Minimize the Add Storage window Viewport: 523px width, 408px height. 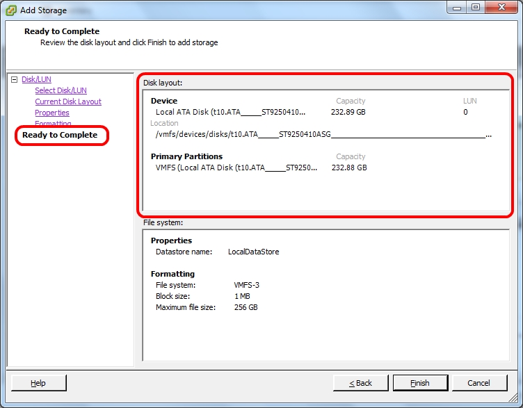tap(458, 8)
